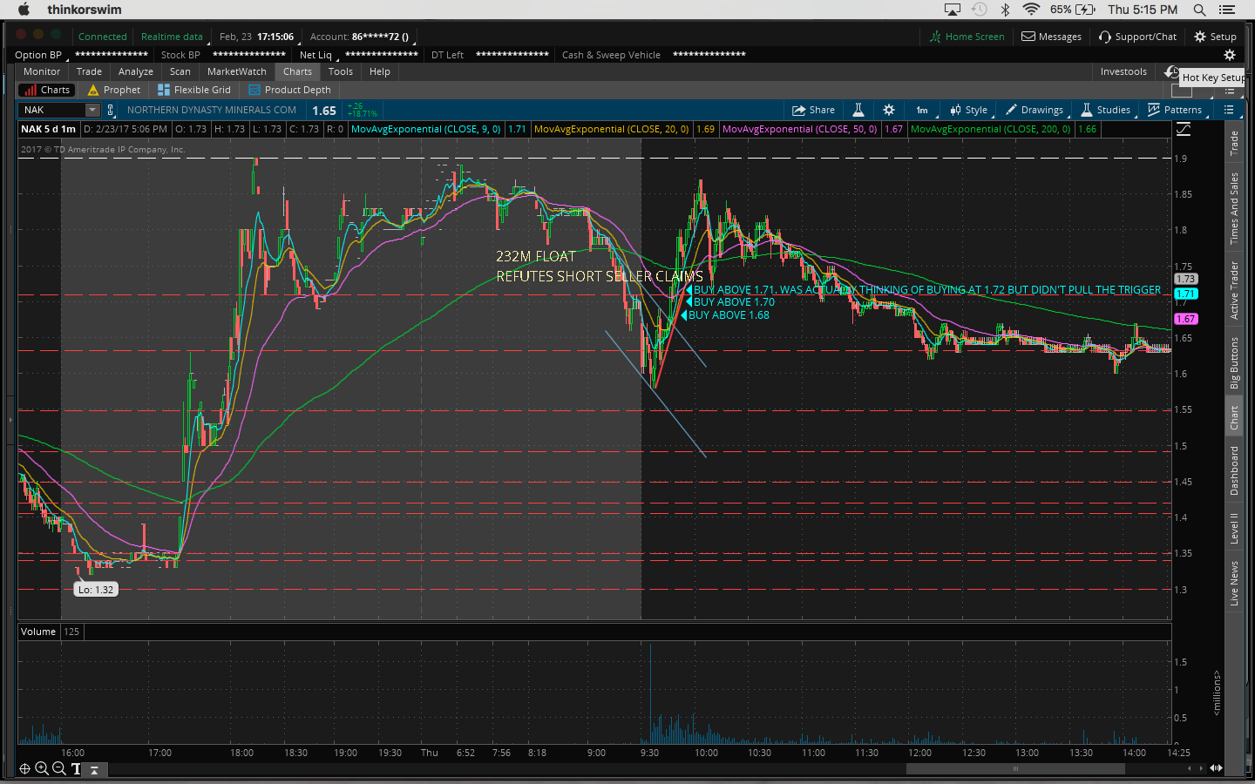The width and height of the screenshot is (1255, 784).
Task: Open the Level II side tab
Action: [x=1234, y=529]
